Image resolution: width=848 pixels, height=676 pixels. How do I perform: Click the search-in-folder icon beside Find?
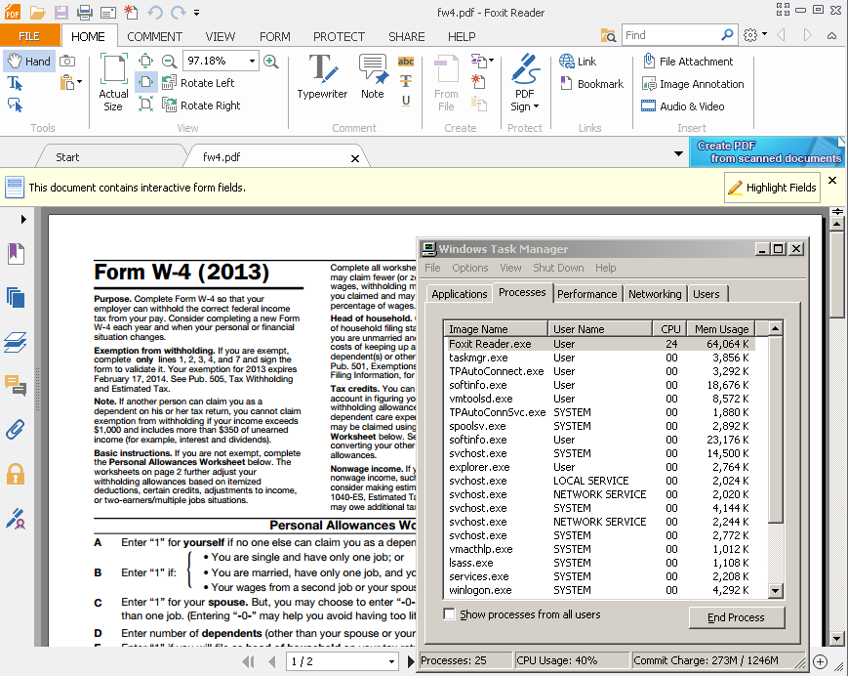point(608,36)
